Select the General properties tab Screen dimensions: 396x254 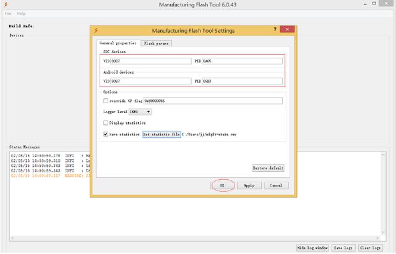(x=118, y=44)
